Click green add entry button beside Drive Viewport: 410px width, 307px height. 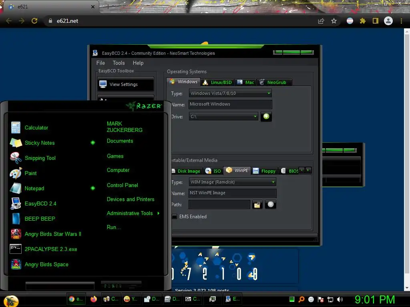click(266, 116)
